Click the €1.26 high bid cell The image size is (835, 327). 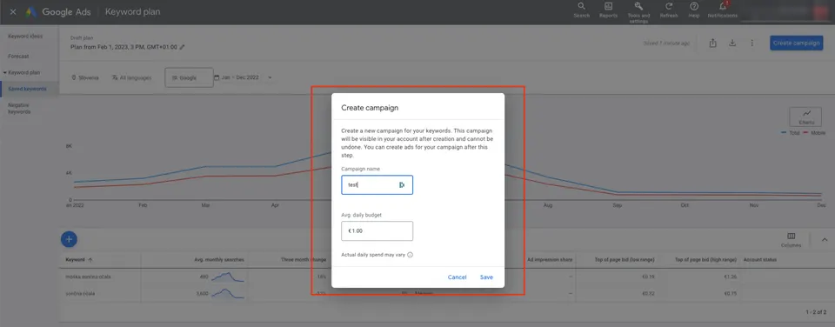(730, 277)
